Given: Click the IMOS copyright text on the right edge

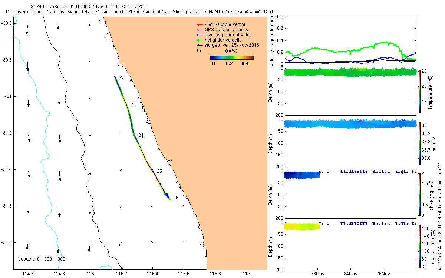Looking at the screenshot, I should point(439,216).
